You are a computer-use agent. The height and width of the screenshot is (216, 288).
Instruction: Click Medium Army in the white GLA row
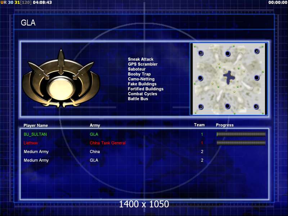(36, 160)
